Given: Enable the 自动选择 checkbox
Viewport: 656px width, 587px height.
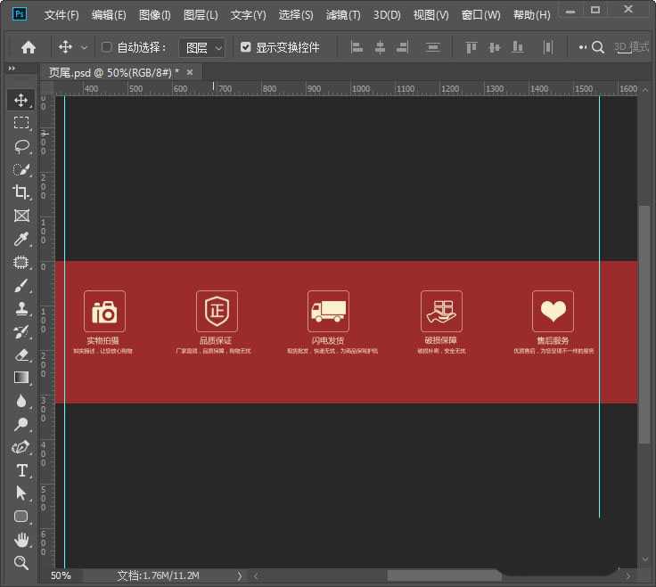Looking at the screenshot, I should click(x=107, y=47).
